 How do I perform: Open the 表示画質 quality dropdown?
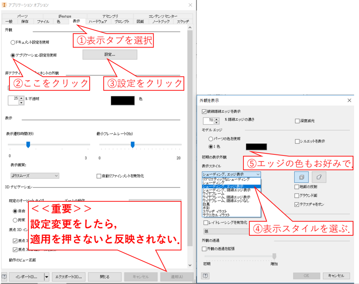(x=56, y=176)
